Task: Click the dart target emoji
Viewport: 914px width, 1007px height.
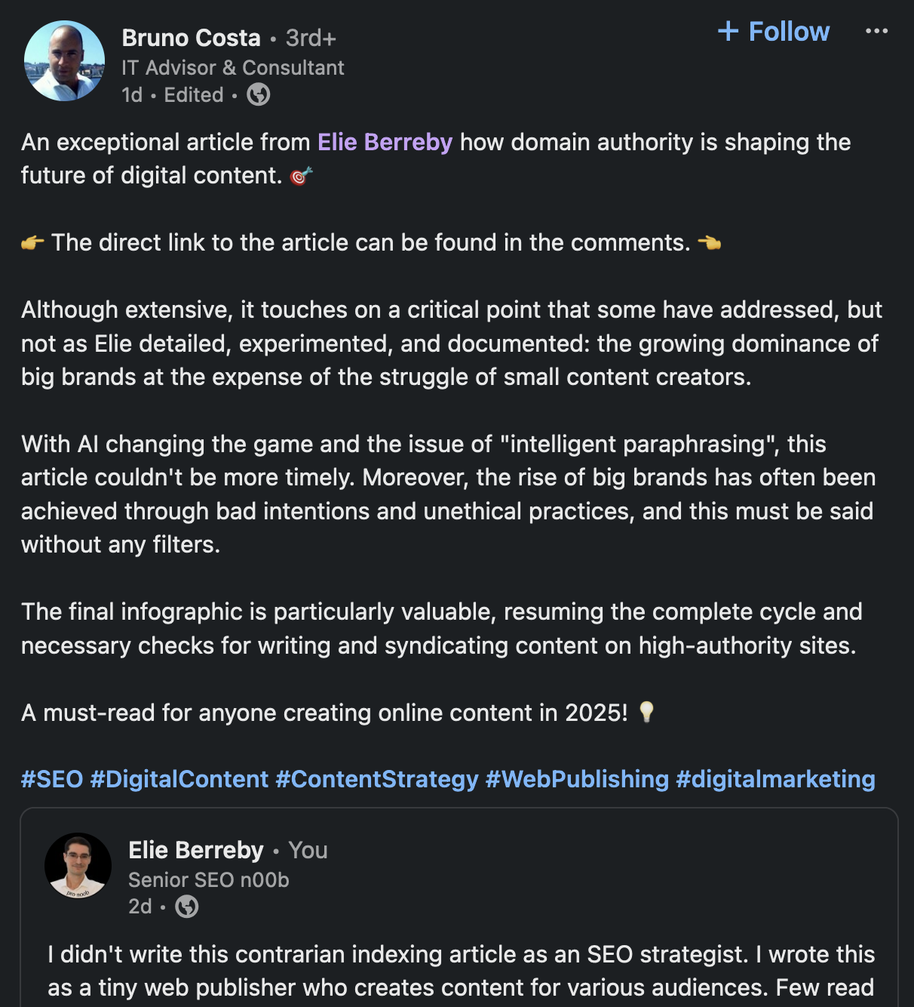Action: (x=301, y=176)
